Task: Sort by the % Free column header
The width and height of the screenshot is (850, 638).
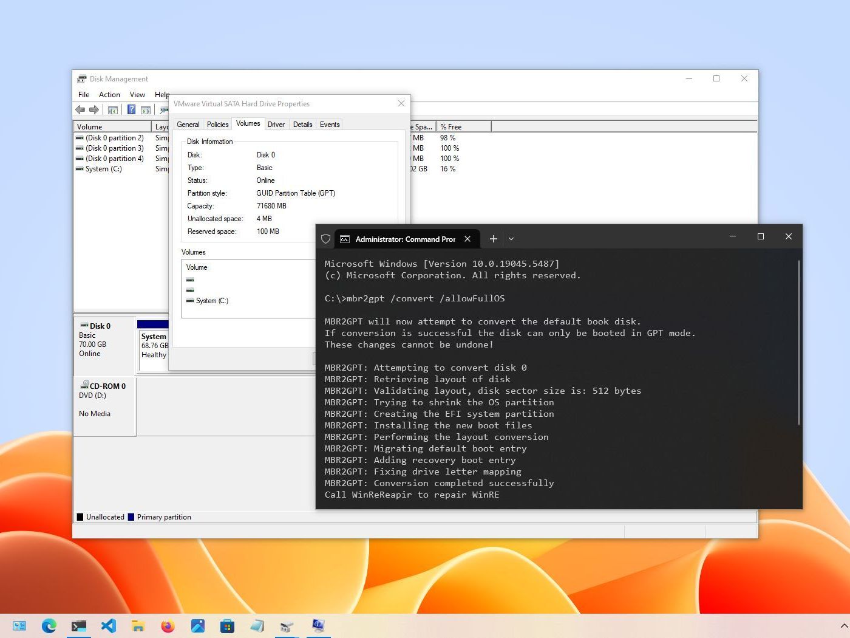Action: click(464, 126)
